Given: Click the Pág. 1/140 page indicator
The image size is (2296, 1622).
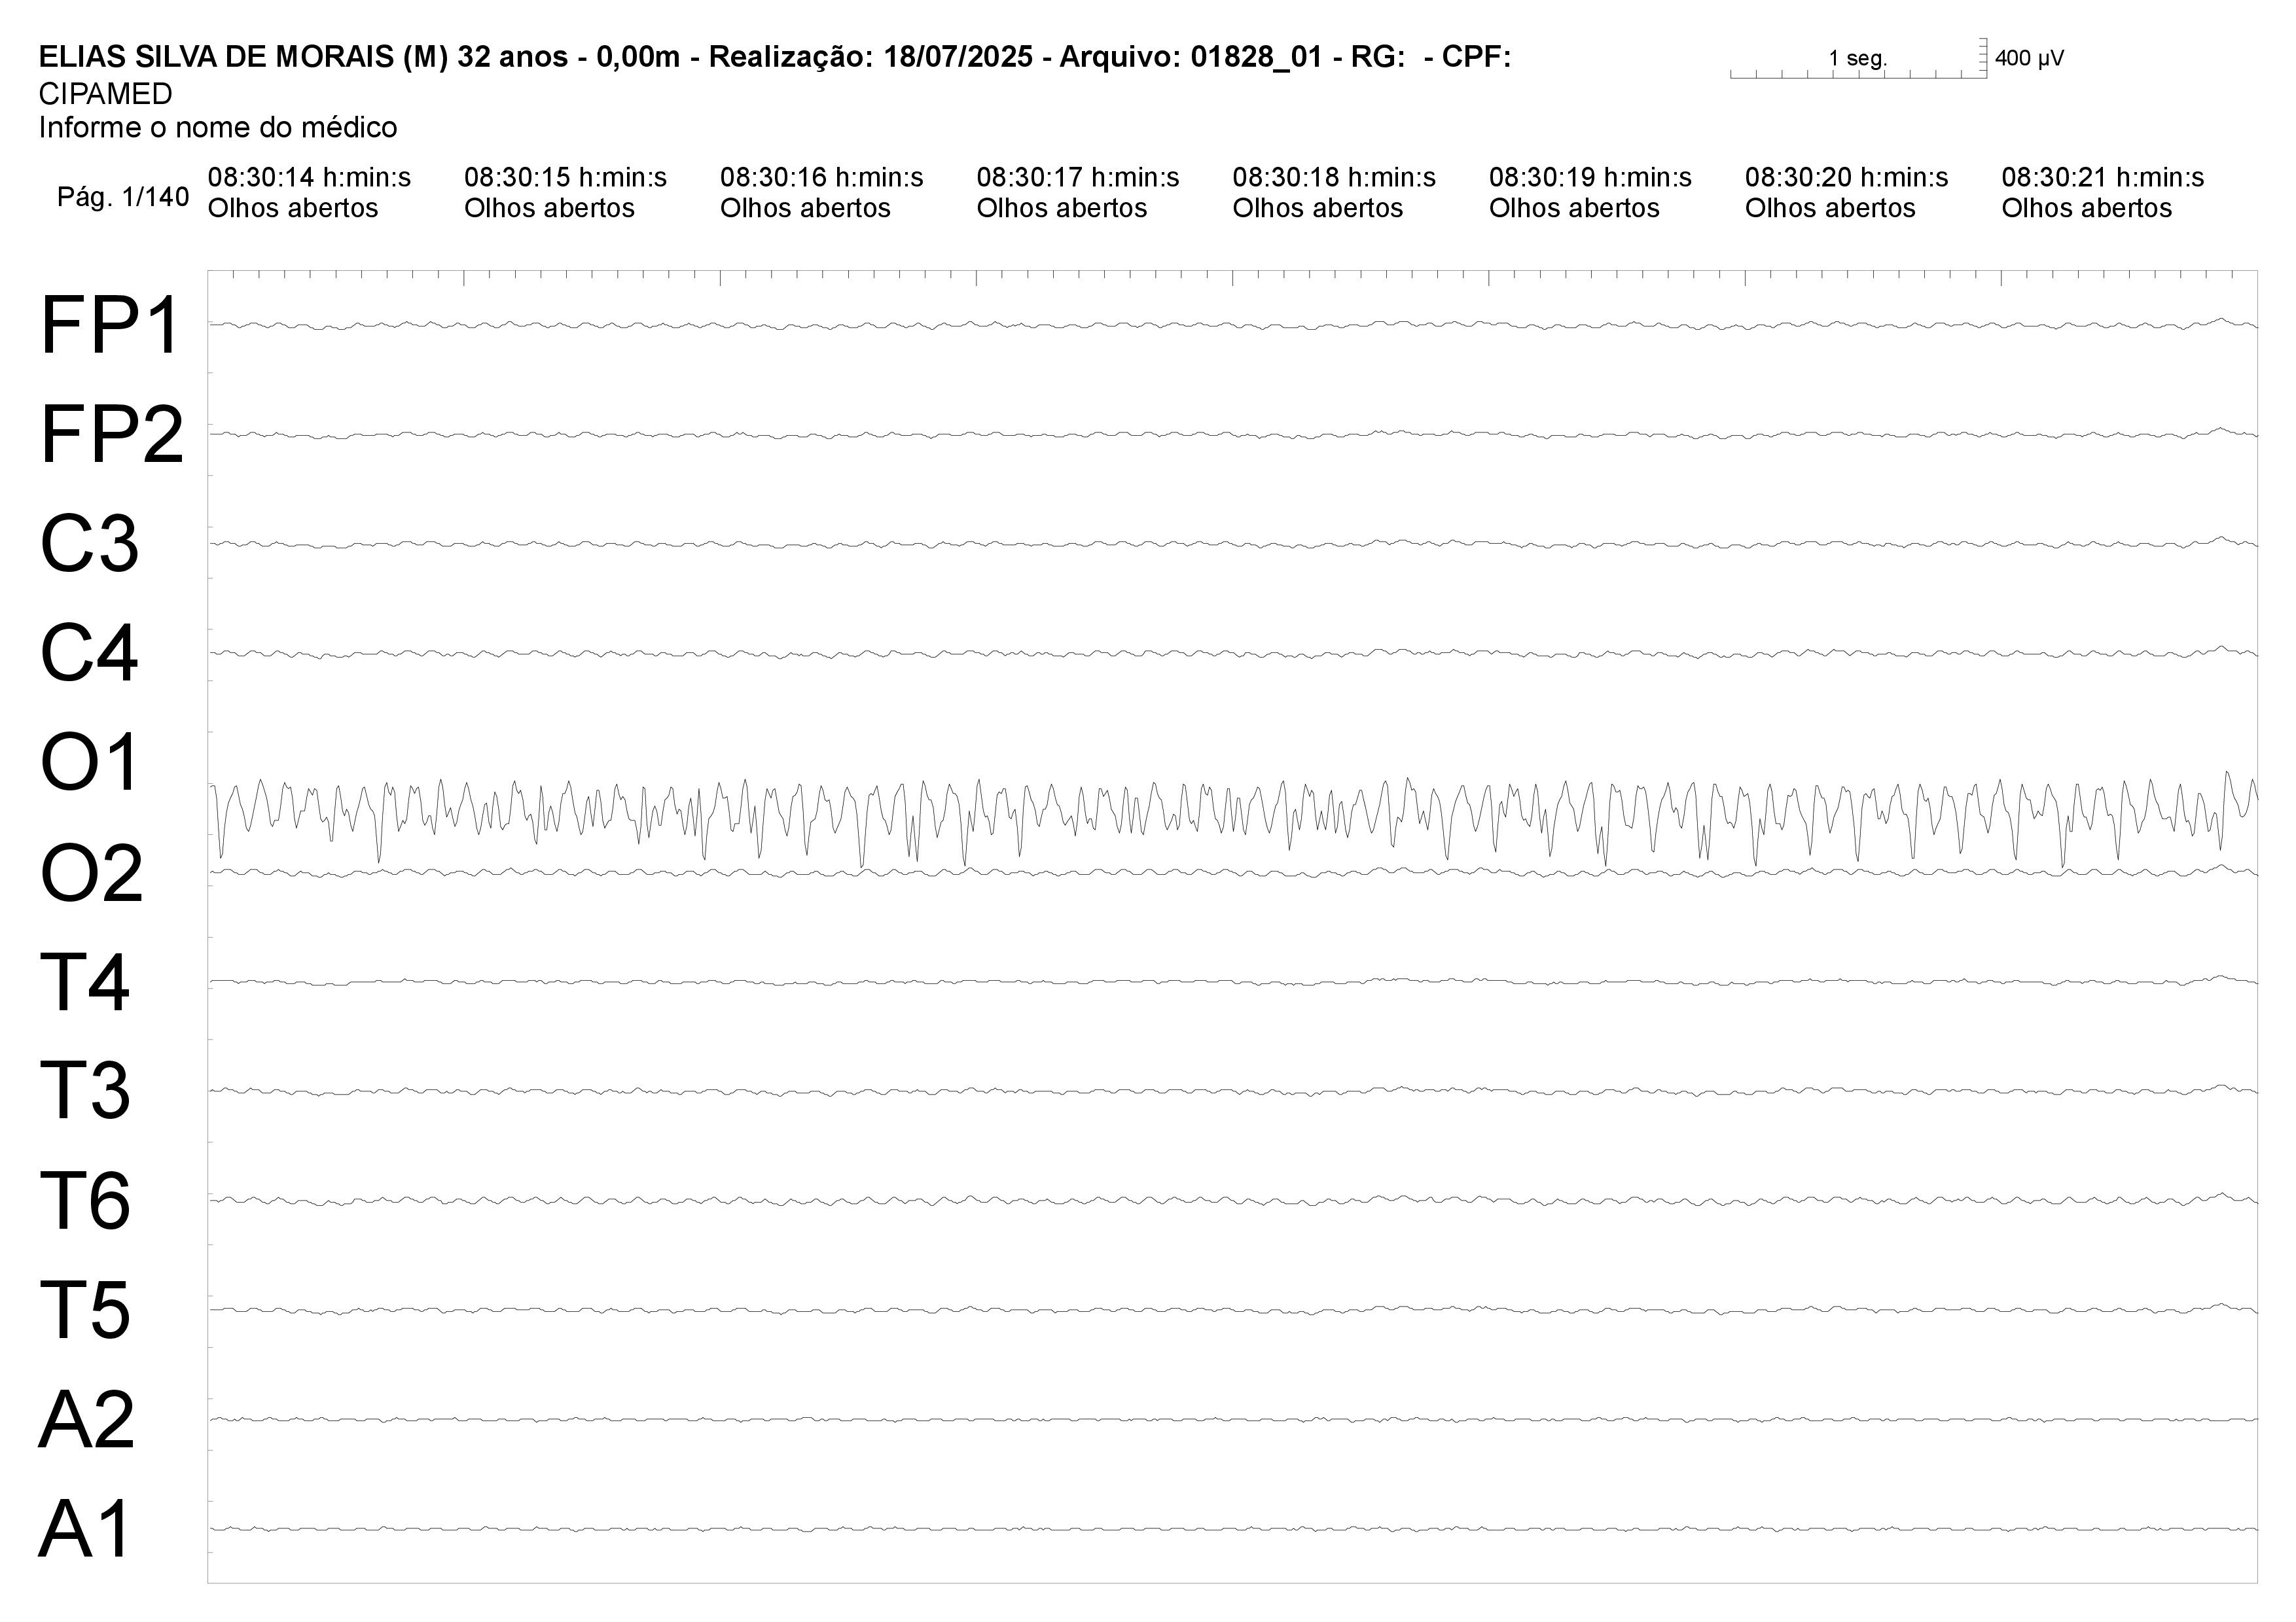Looking at the screenshot, I should [123, 197].
